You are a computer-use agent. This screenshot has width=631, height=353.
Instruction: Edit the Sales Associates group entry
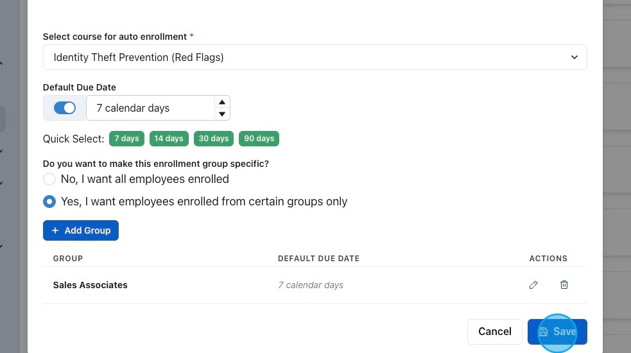click(533, 285)
